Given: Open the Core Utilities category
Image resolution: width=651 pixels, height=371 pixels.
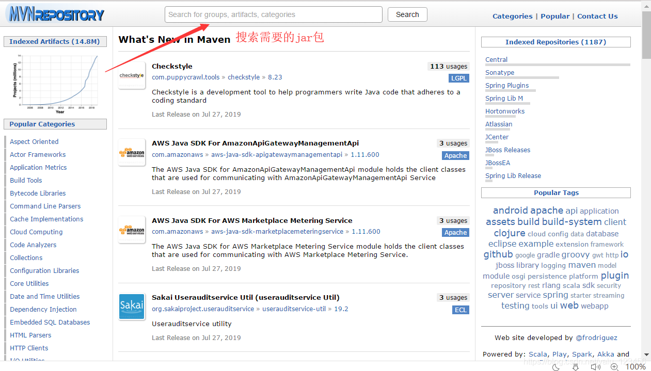Looking at the screenshot, I should coord(29,283).
